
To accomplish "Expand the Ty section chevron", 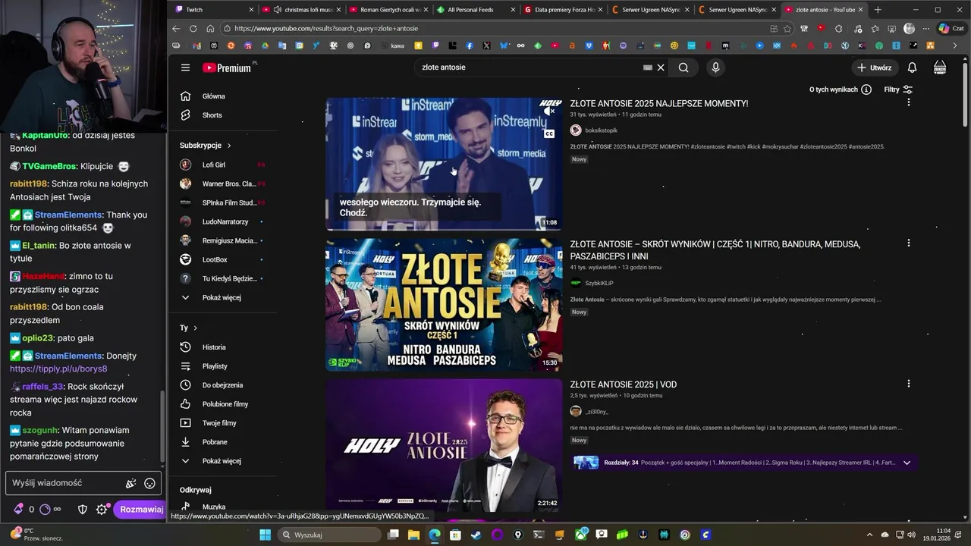I will (x=195, y=328).
